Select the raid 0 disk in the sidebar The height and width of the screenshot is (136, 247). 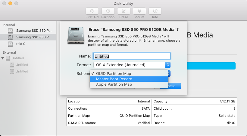pos(28,44)
